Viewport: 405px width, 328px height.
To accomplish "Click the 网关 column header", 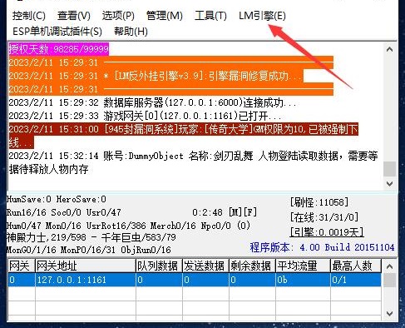I will pos(22,266).
